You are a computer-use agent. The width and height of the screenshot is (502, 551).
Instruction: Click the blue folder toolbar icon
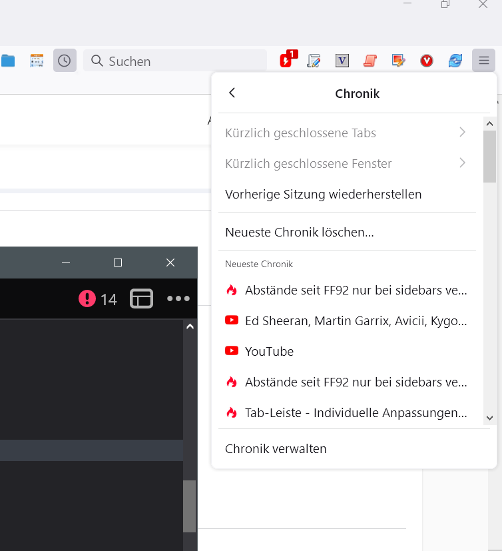coord(8,61)
